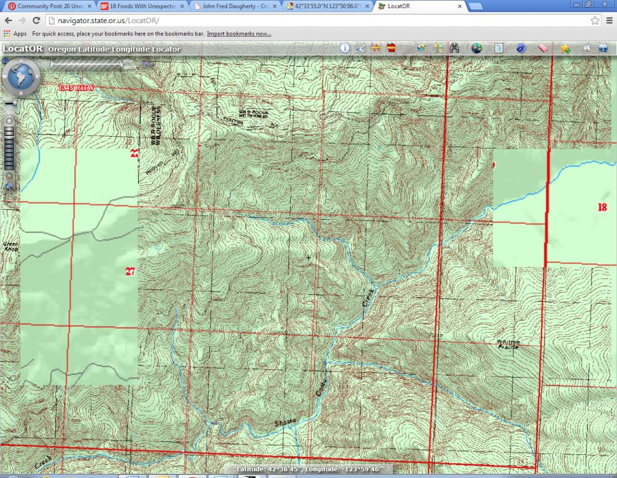Toggle the navigation panel minimize control
The height and width of the screenshot is (478, 617).
[x=4, y=61]
